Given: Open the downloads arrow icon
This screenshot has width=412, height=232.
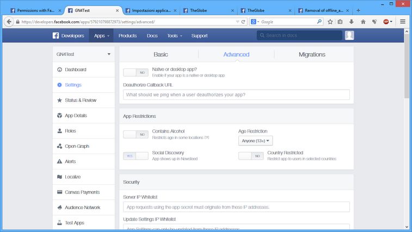Looking at the screenshot, I should (351, 22).
